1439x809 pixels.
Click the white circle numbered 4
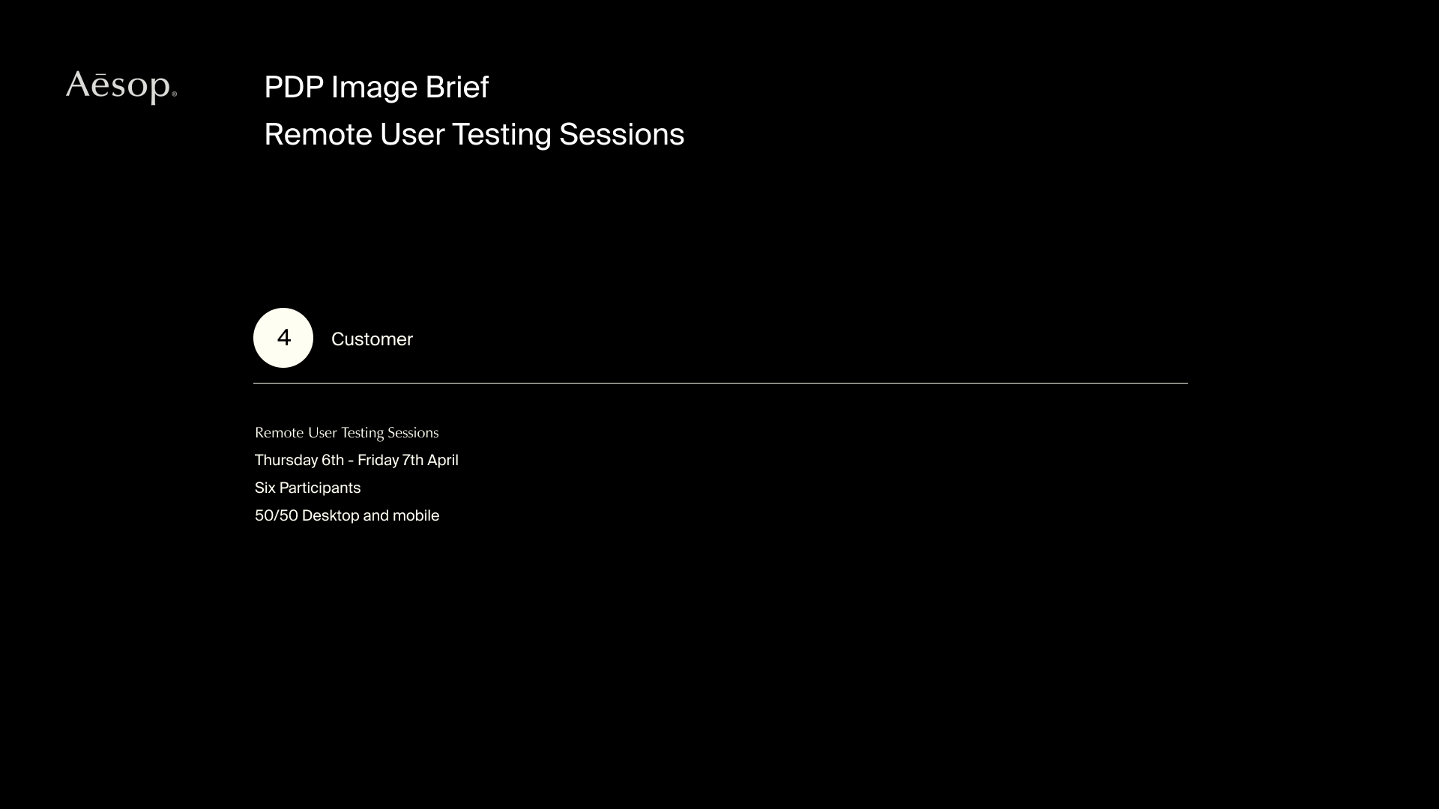click(283, 338)
